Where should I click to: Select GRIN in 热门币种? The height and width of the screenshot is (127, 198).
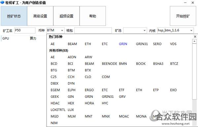coord(123,44)
